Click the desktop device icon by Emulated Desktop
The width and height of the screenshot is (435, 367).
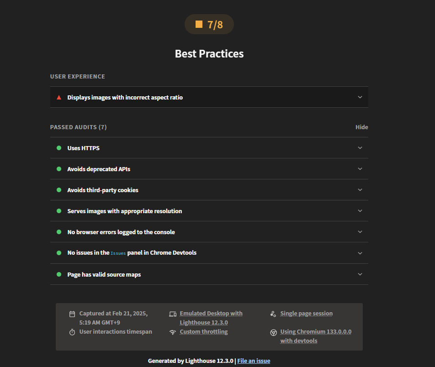(x=173, y=314)
